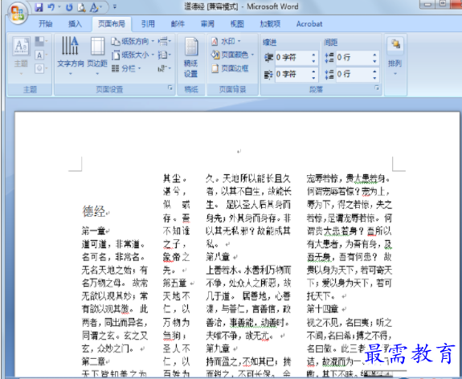
Task: Click the 德经 title in document
Action: pyautogui.click(x=94, y=211)
